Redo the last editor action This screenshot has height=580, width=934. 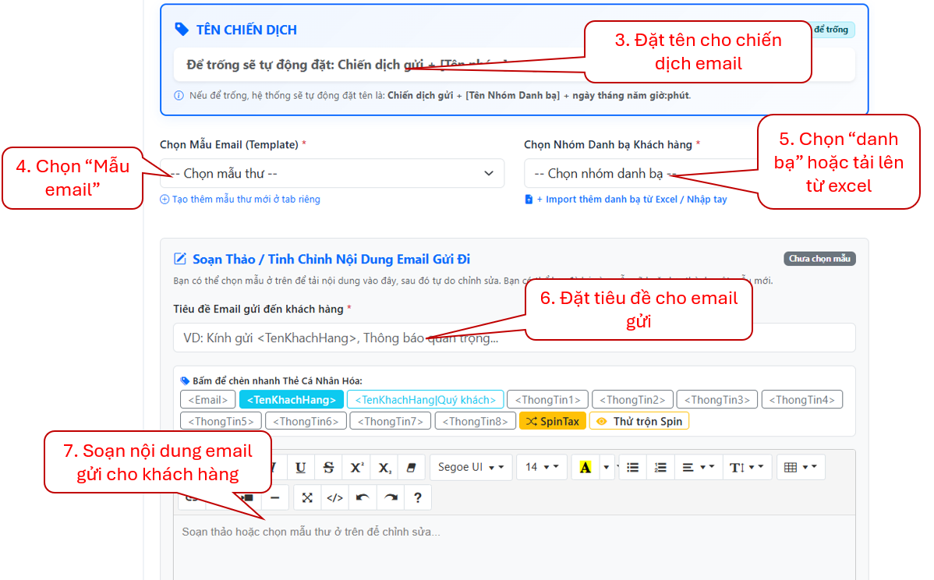click(x=390, y=498)
